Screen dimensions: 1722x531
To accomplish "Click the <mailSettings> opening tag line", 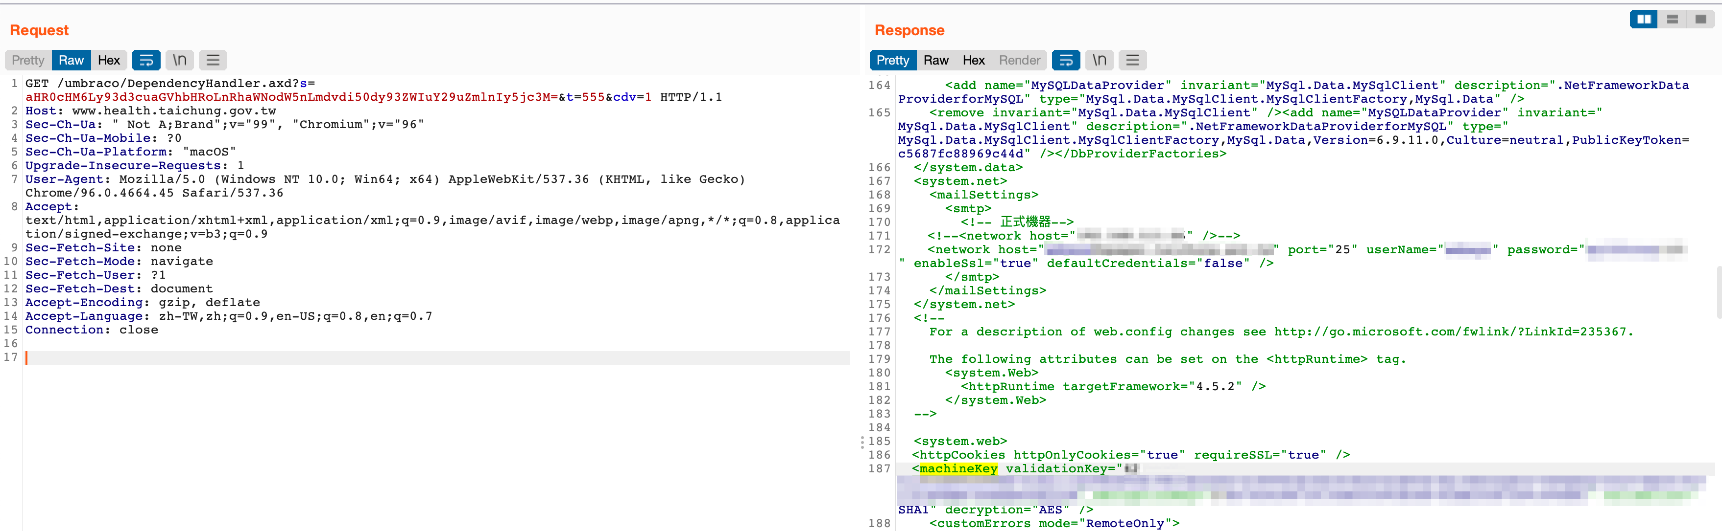I will click(983, 195).
